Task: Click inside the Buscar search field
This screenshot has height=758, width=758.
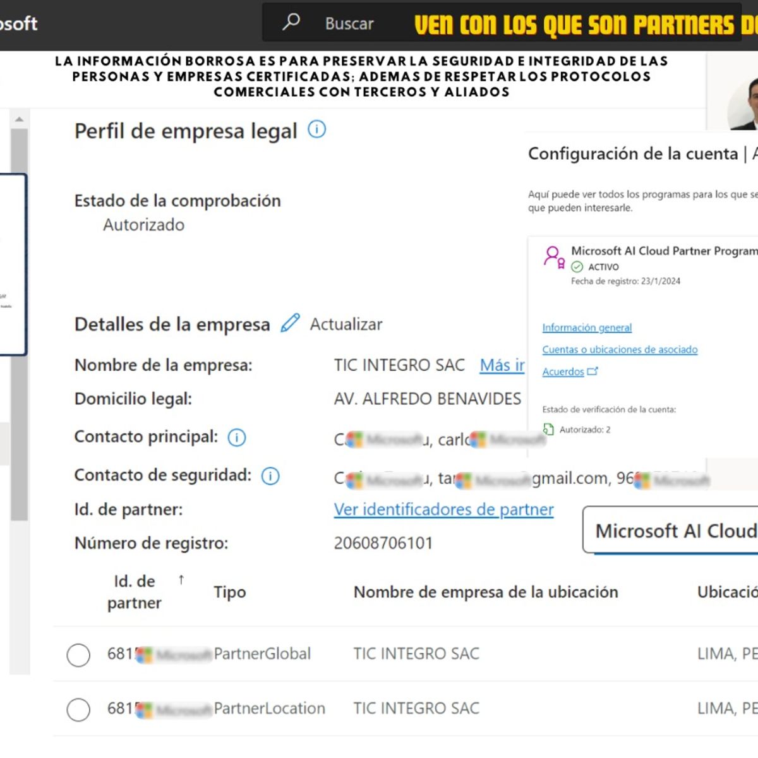Action: (348, 23)
